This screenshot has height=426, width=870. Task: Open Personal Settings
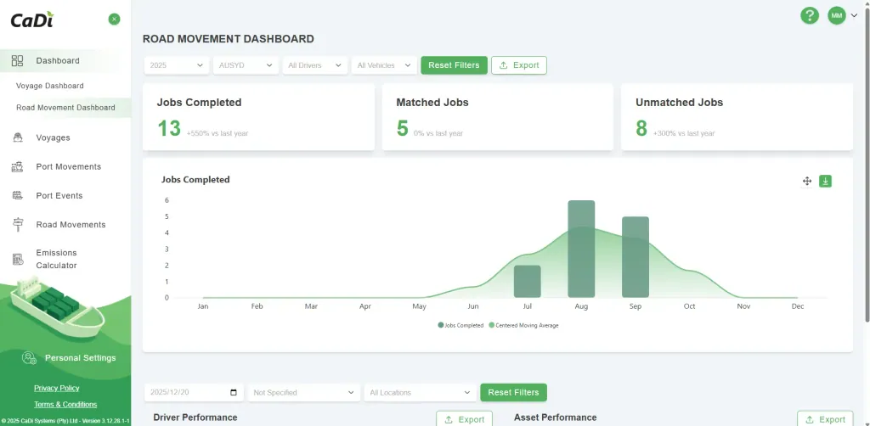pyautogui.click(x=81, y=358)
